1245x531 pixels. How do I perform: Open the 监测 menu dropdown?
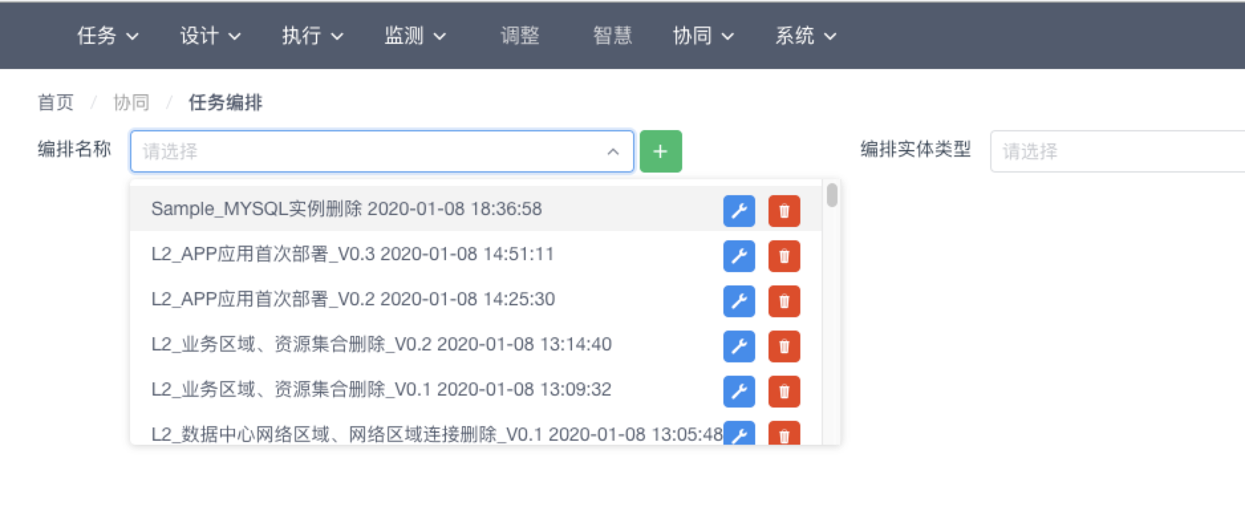tap(415, 36)
